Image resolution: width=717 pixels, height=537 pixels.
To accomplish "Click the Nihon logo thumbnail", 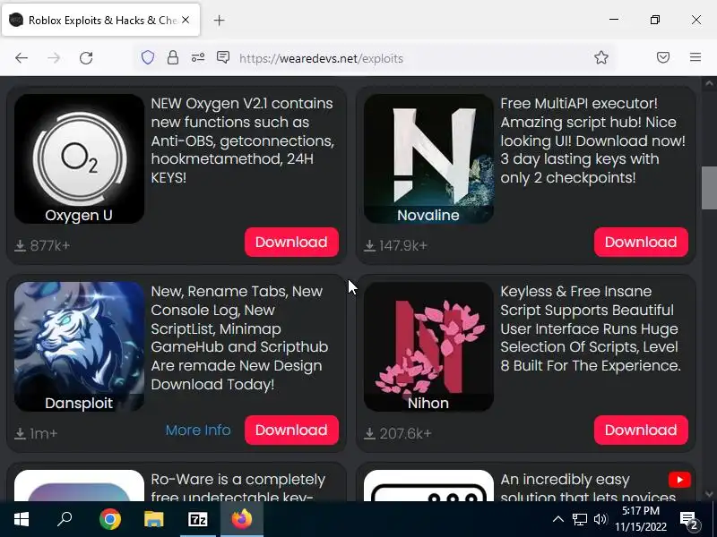I will 428,346.
